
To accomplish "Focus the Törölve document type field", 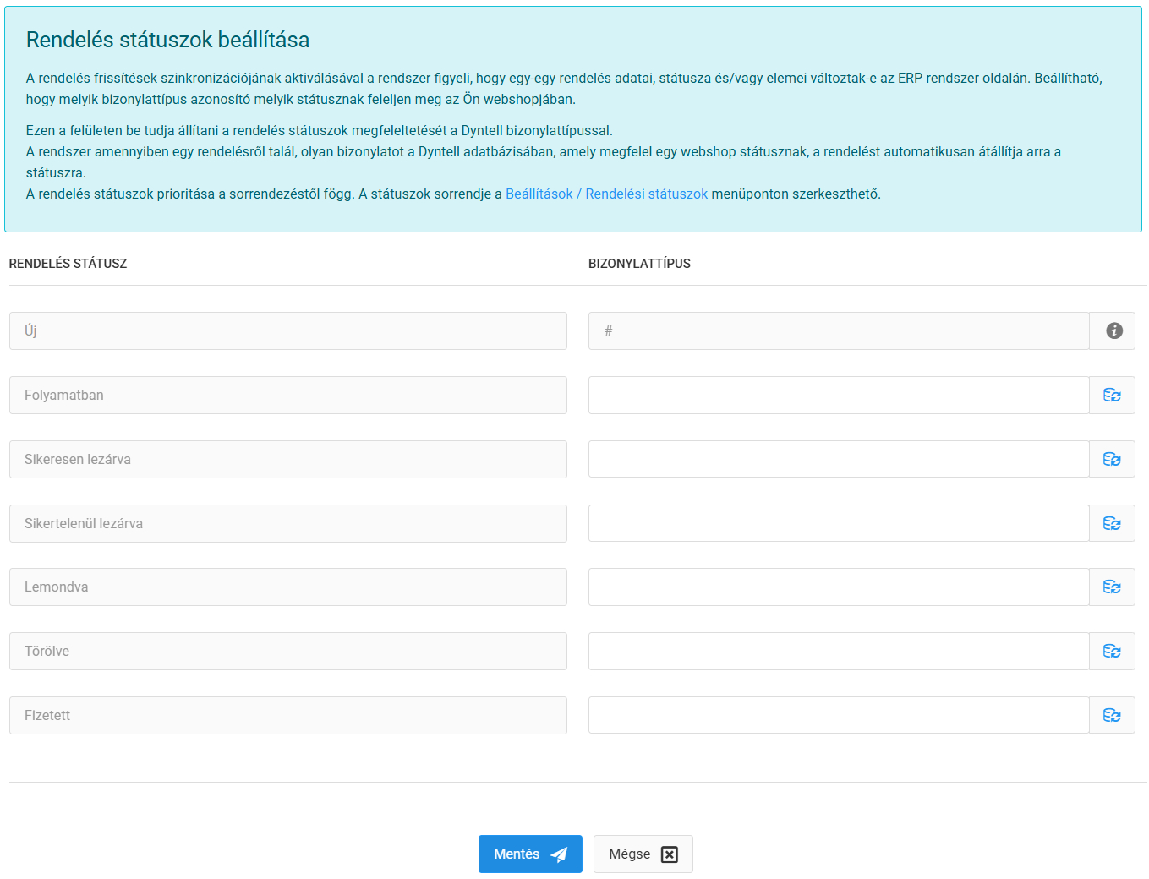I will click(838, 651).
